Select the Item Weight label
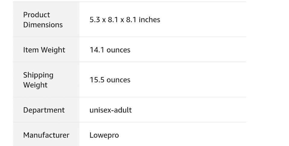 pyautogui.click(x=44, y=50)
